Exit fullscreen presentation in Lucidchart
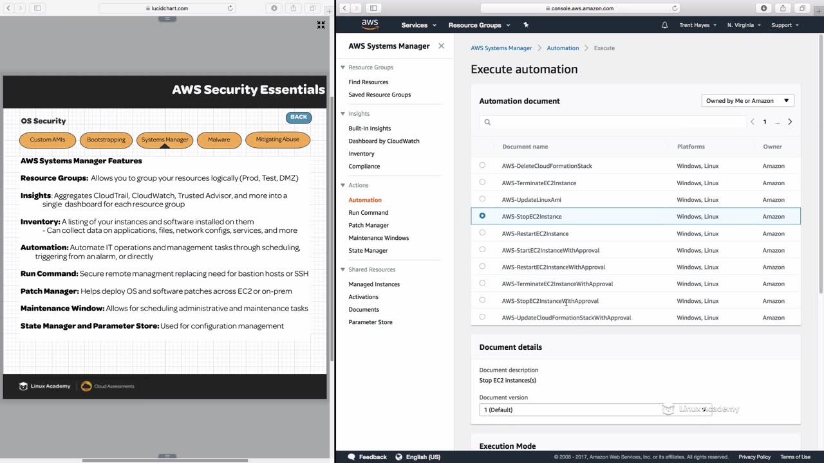The height and width of the screenshot is (463, 824). pyautogui.click(x=321, y=25)
